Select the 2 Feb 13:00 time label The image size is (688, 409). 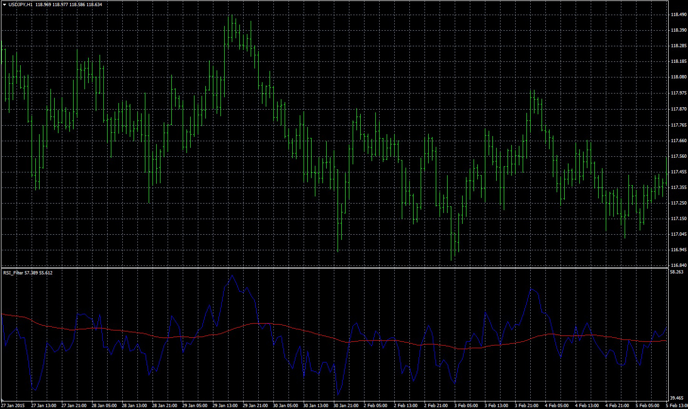tap(406, 406)
